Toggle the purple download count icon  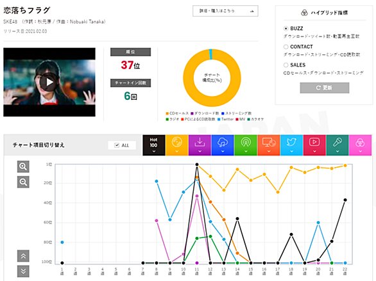tap(200, 145)
